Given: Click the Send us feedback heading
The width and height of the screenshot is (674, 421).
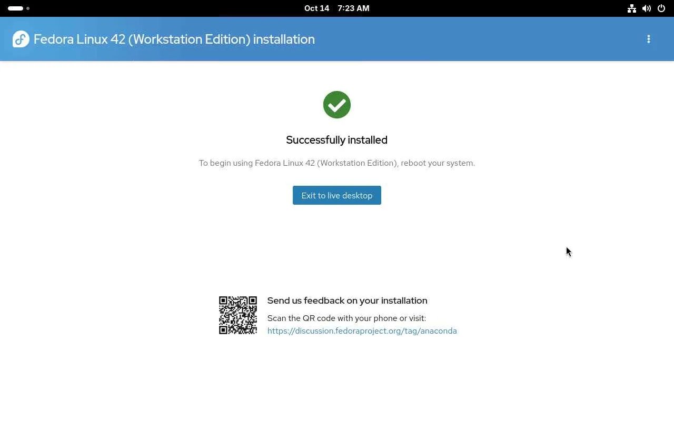Looking at the screenshot, I should coord(348,300).
